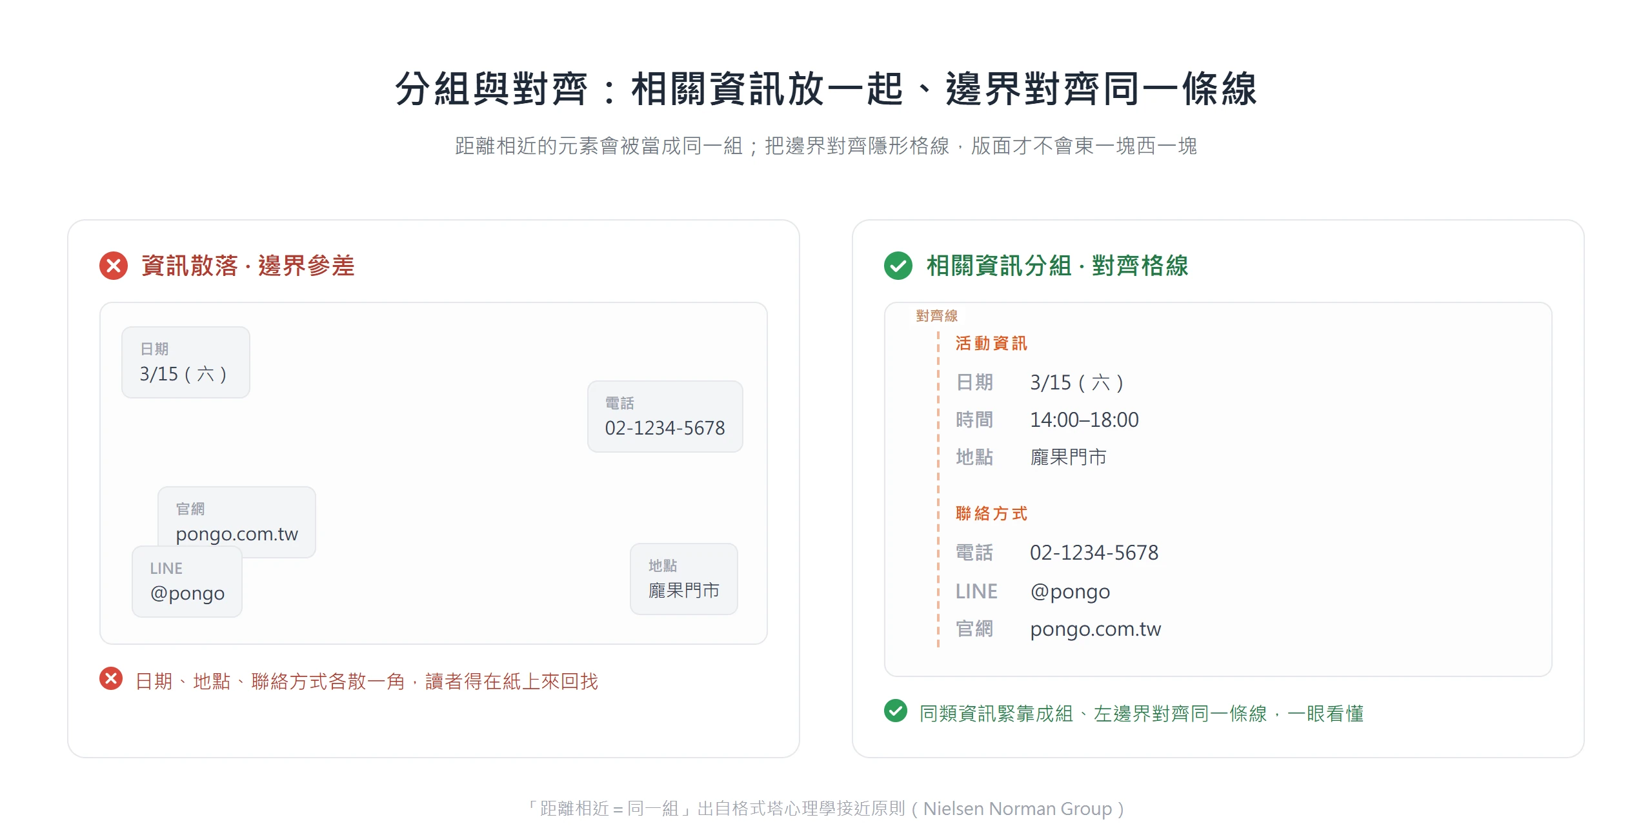Click the LINE @pongo card

(x=187, y=582)
